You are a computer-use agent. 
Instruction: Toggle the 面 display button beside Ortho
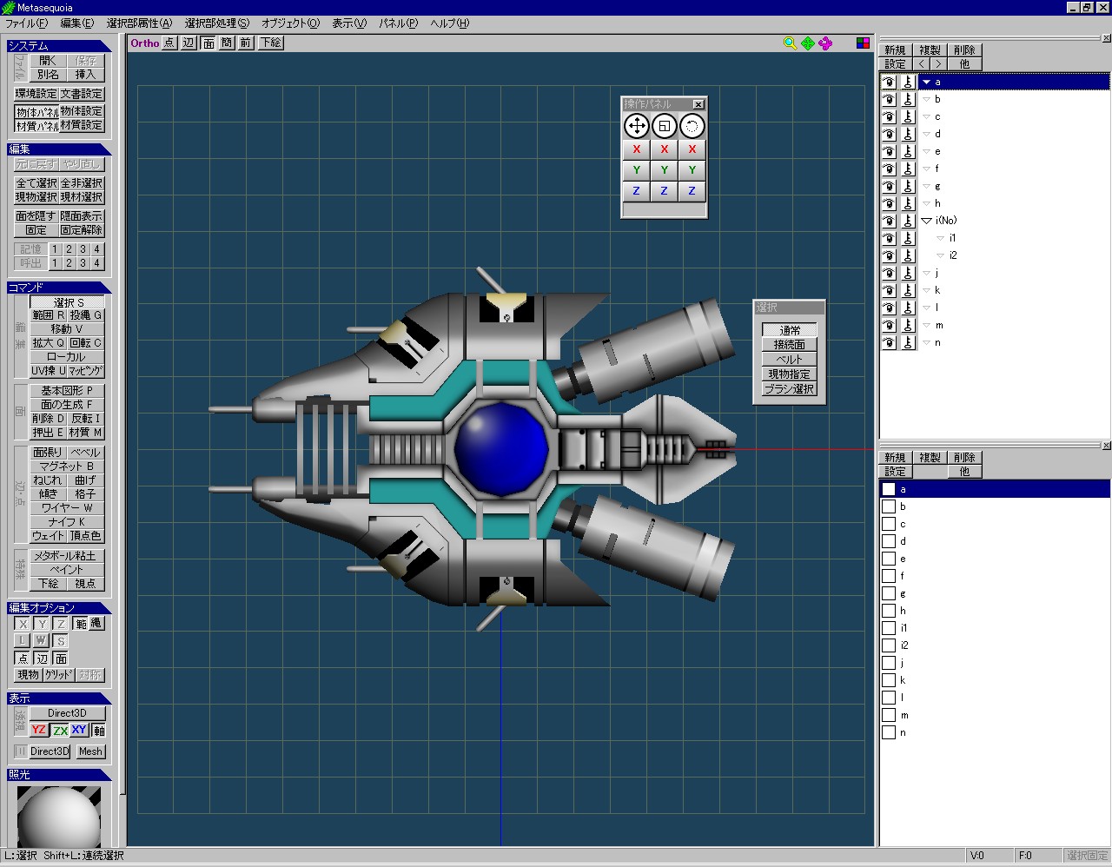click(208, 43)
